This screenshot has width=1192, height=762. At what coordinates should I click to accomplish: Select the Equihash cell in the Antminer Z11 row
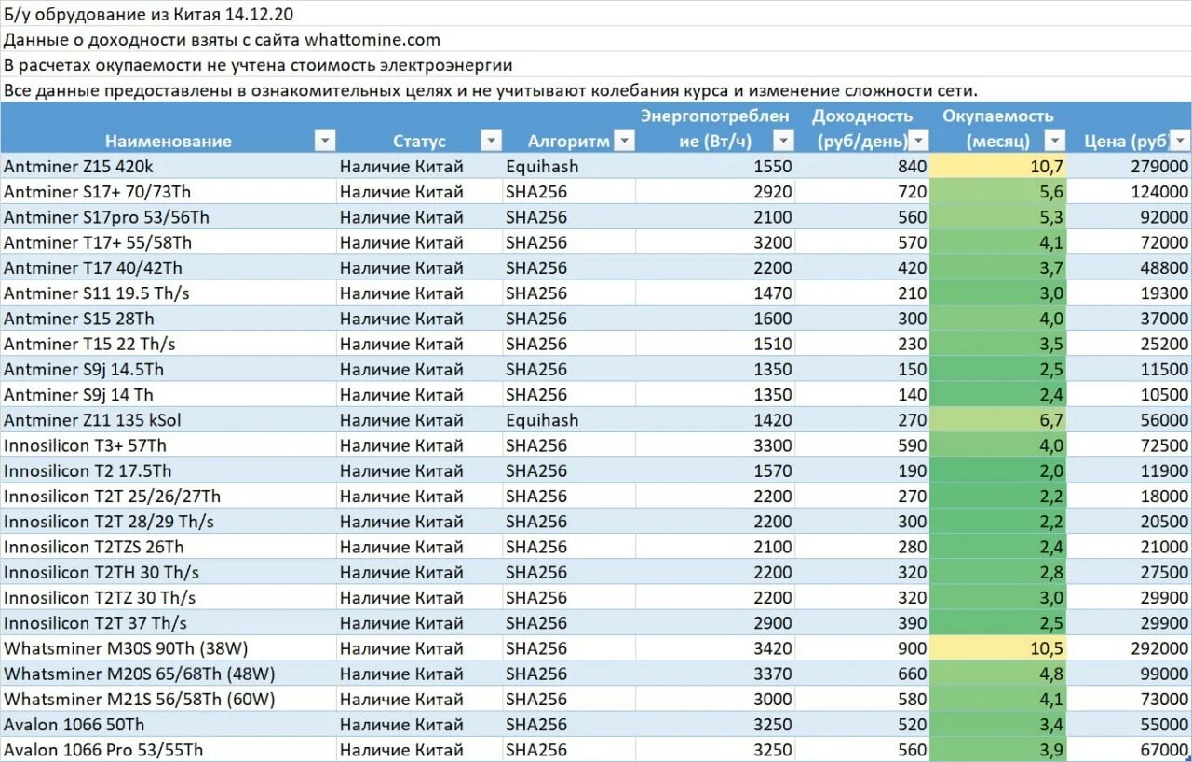569,419
